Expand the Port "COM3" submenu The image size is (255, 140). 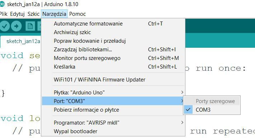click(x=113, y=101)
